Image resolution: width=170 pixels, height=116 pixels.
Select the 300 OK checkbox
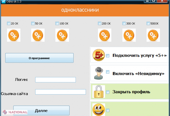click(x=124, y=23)
